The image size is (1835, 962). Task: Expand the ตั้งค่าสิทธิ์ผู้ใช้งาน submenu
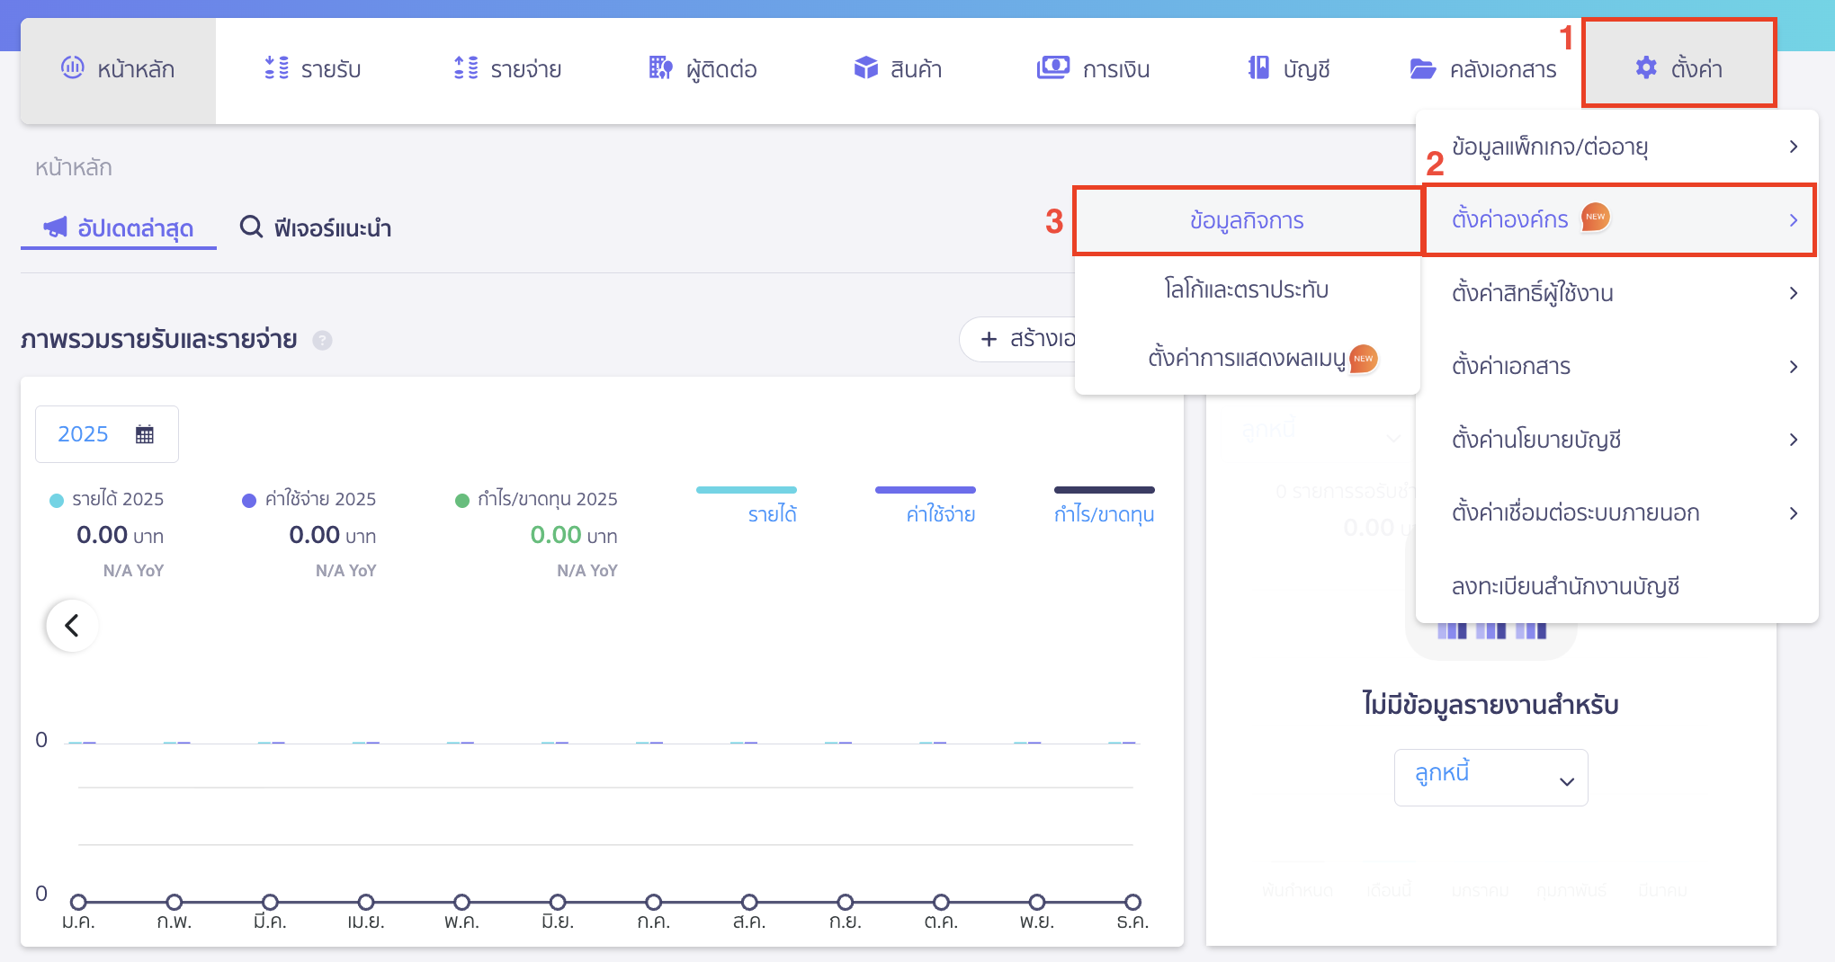pos(1616,293)
